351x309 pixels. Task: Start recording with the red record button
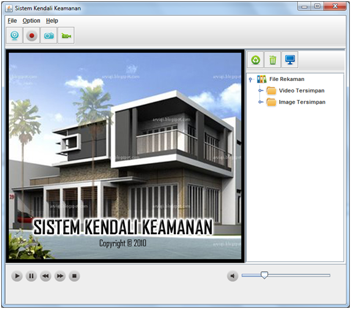32,36
